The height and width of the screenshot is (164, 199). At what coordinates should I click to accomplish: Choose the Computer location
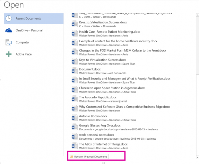[x=22, y=42]
